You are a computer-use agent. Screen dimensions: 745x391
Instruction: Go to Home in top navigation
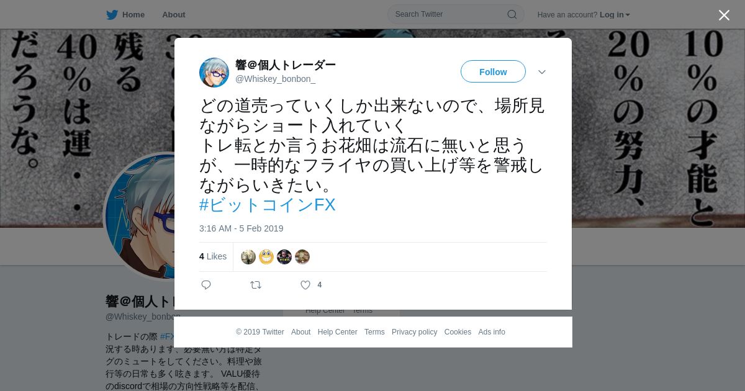coord(133,15)
